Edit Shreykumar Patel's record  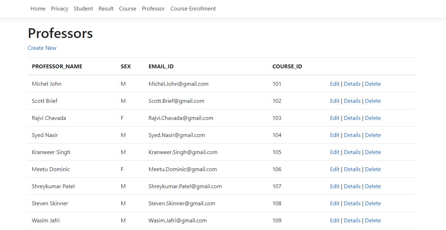click(x=334, y=186)
